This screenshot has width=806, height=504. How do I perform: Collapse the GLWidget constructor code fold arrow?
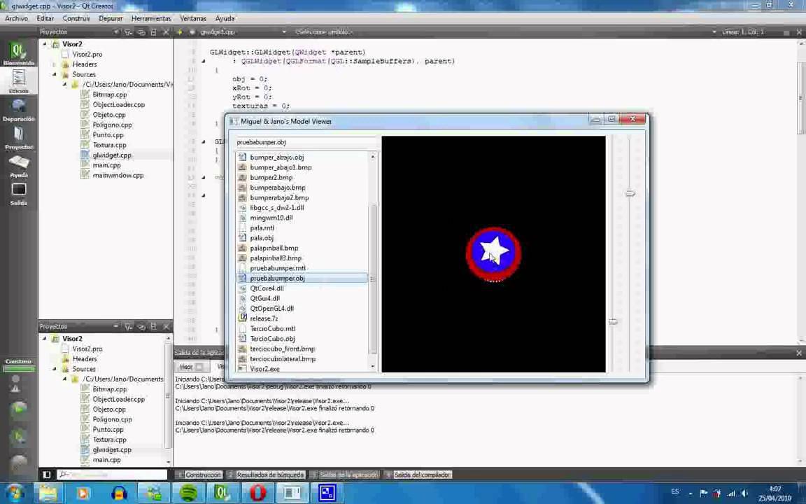[203, 61]
